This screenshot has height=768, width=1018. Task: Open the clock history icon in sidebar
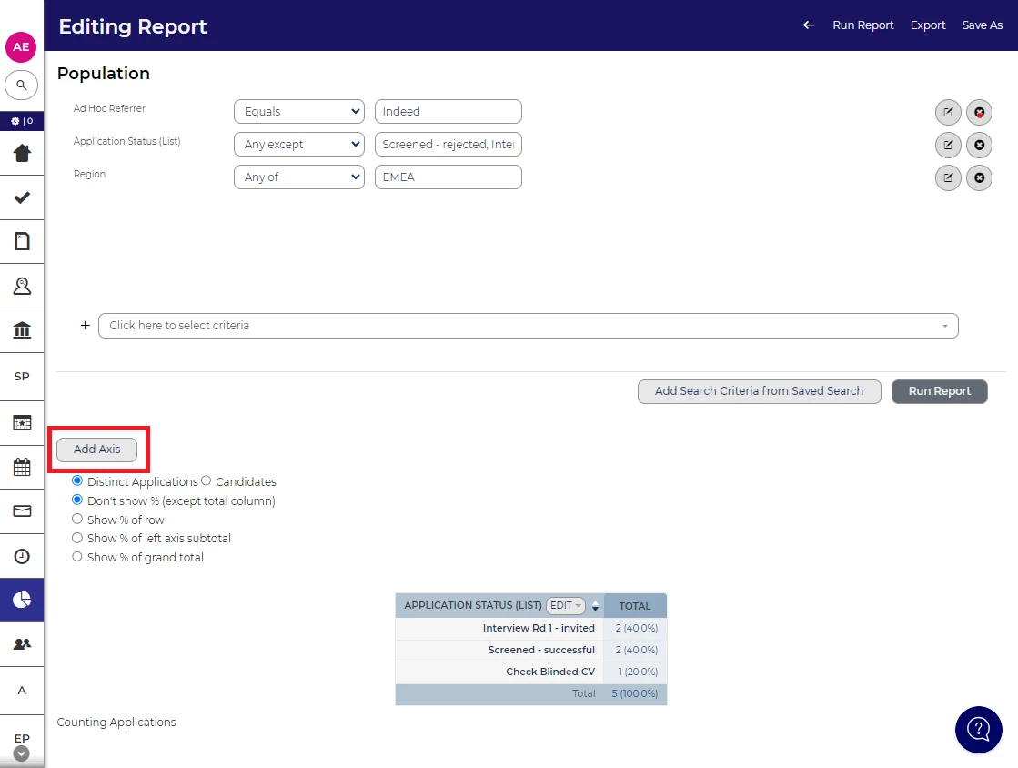[22, 556]
